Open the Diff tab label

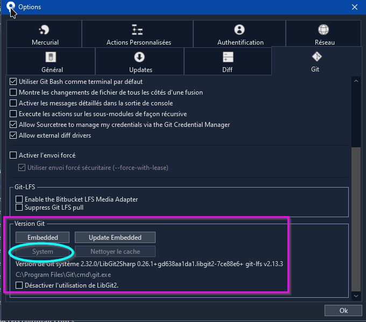coord(227,70)
